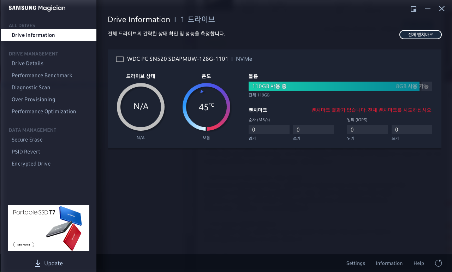
Task: Open Over Provisioning section
Action: tap(34, 99)
